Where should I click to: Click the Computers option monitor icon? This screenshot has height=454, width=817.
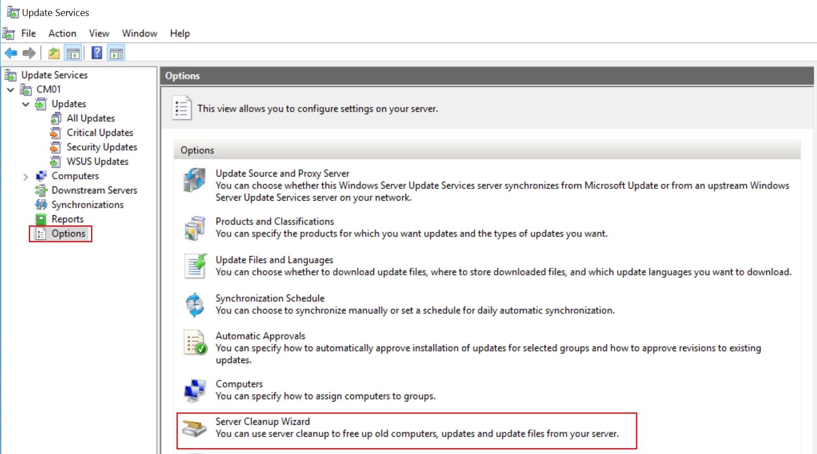coord(195,390)
